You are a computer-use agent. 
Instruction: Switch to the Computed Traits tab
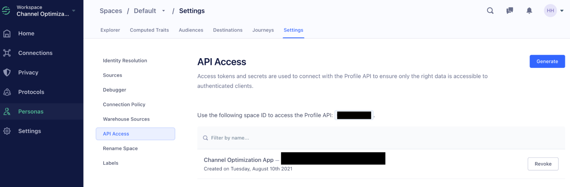[x=149, y=30]
